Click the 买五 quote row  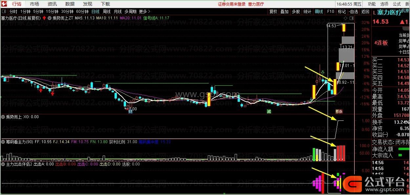(391, 84)
